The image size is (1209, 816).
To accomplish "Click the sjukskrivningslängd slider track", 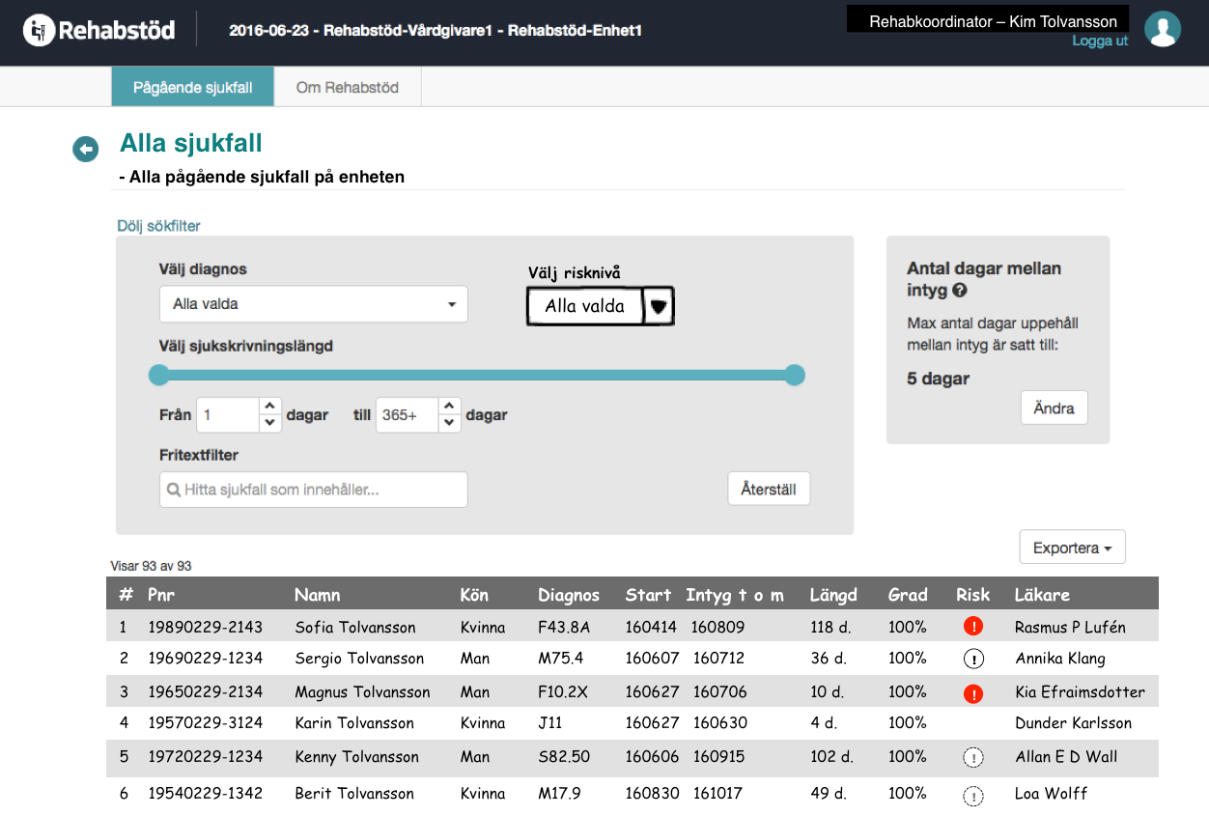I will pos(477,375).
